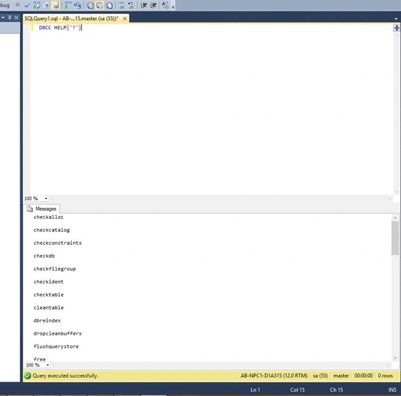Click the 00:00:00 elapsed time entry
This screenshot has width=401, height=396.
click(363, 375)
